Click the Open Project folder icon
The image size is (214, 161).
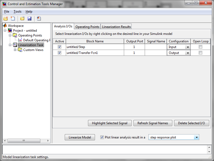tap(22, 19)
